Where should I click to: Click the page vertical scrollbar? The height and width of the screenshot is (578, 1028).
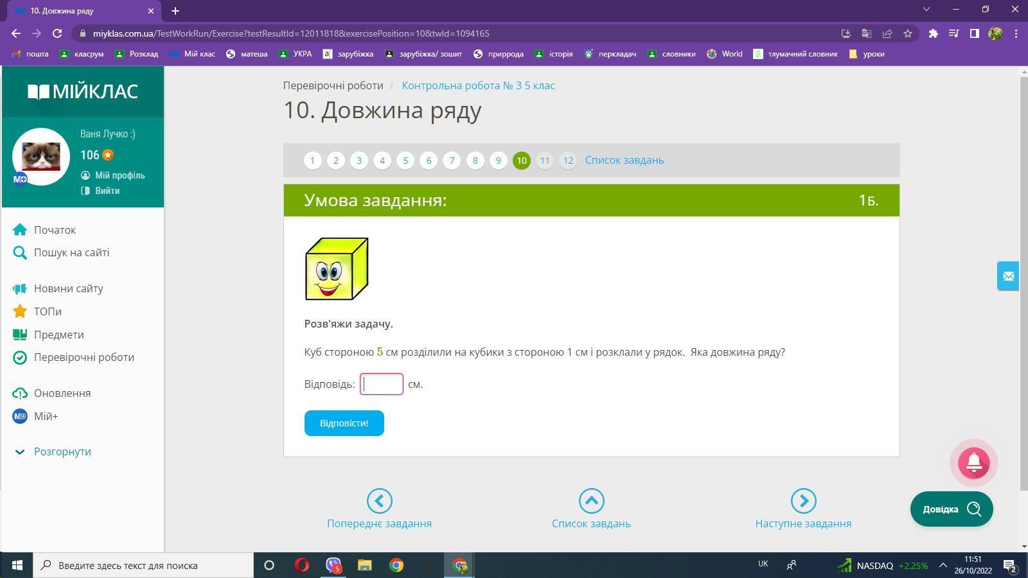tap(1024, 283)
